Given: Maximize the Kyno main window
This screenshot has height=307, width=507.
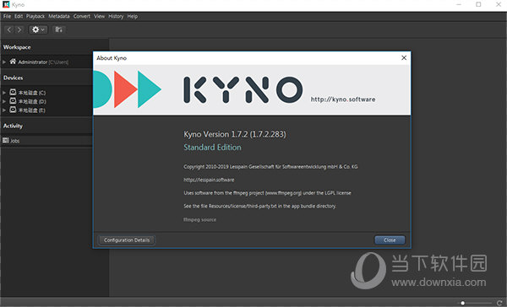Looking at the screenshot, I should 478,4.
